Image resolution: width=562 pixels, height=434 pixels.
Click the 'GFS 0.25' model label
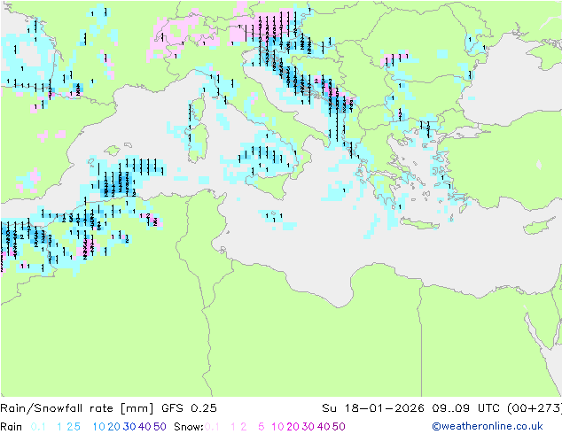coord(189,407)
